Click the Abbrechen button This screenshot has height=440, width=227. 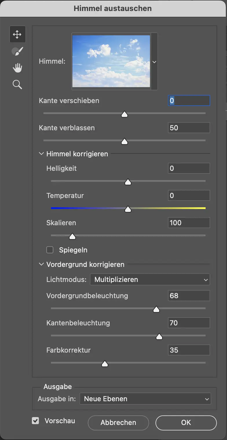click(118, 423)
